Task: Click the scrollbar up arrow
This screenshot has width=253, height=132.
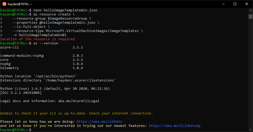Action: 250,10
